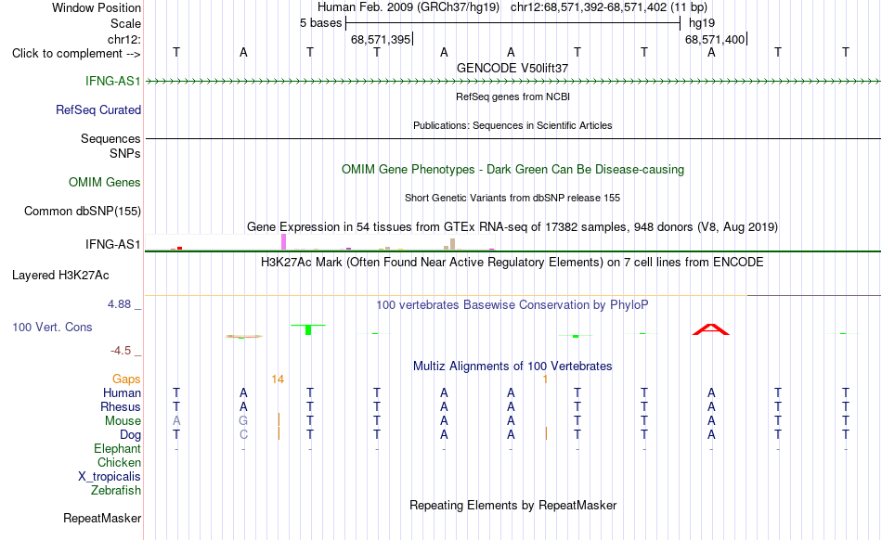Click the 68,571,395 coordinate on the ruler
This screenshot has height=540, width=882.
click(381, 39)
